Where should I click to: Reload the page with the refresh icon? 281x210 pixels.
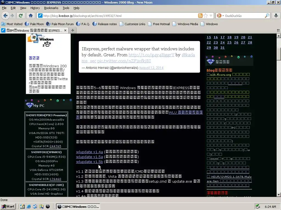pyautogui.click(x=21, y=16)
